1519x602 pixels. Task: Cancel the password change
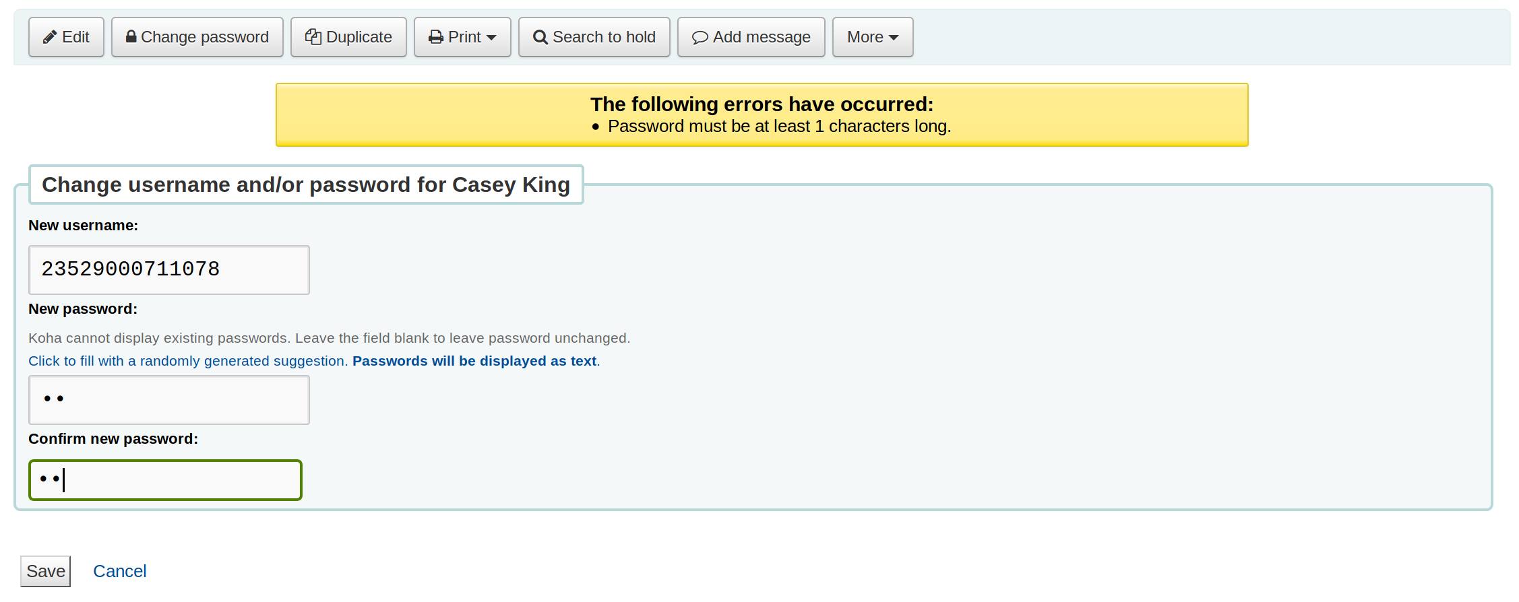pos(119,571)
